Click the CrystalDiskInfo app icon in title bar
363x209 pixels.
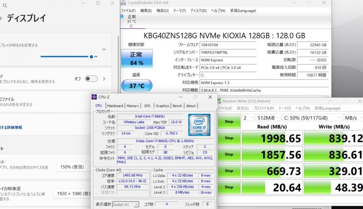pos(123,3)
